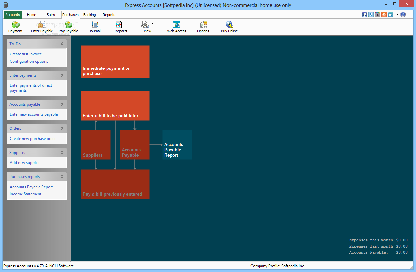416x272 pixels.
Task: Open the Options tools icon
Action: 203,27
